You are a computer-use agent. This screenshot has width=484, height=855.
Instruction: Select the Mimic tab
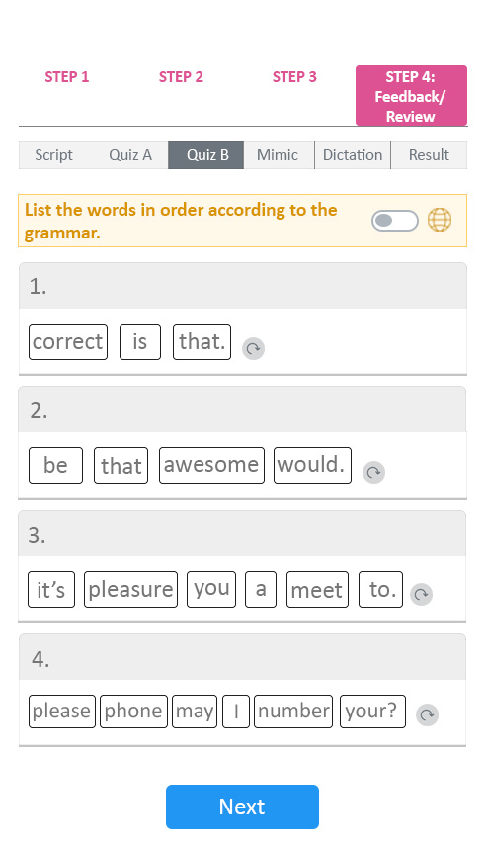coord(278,154)
